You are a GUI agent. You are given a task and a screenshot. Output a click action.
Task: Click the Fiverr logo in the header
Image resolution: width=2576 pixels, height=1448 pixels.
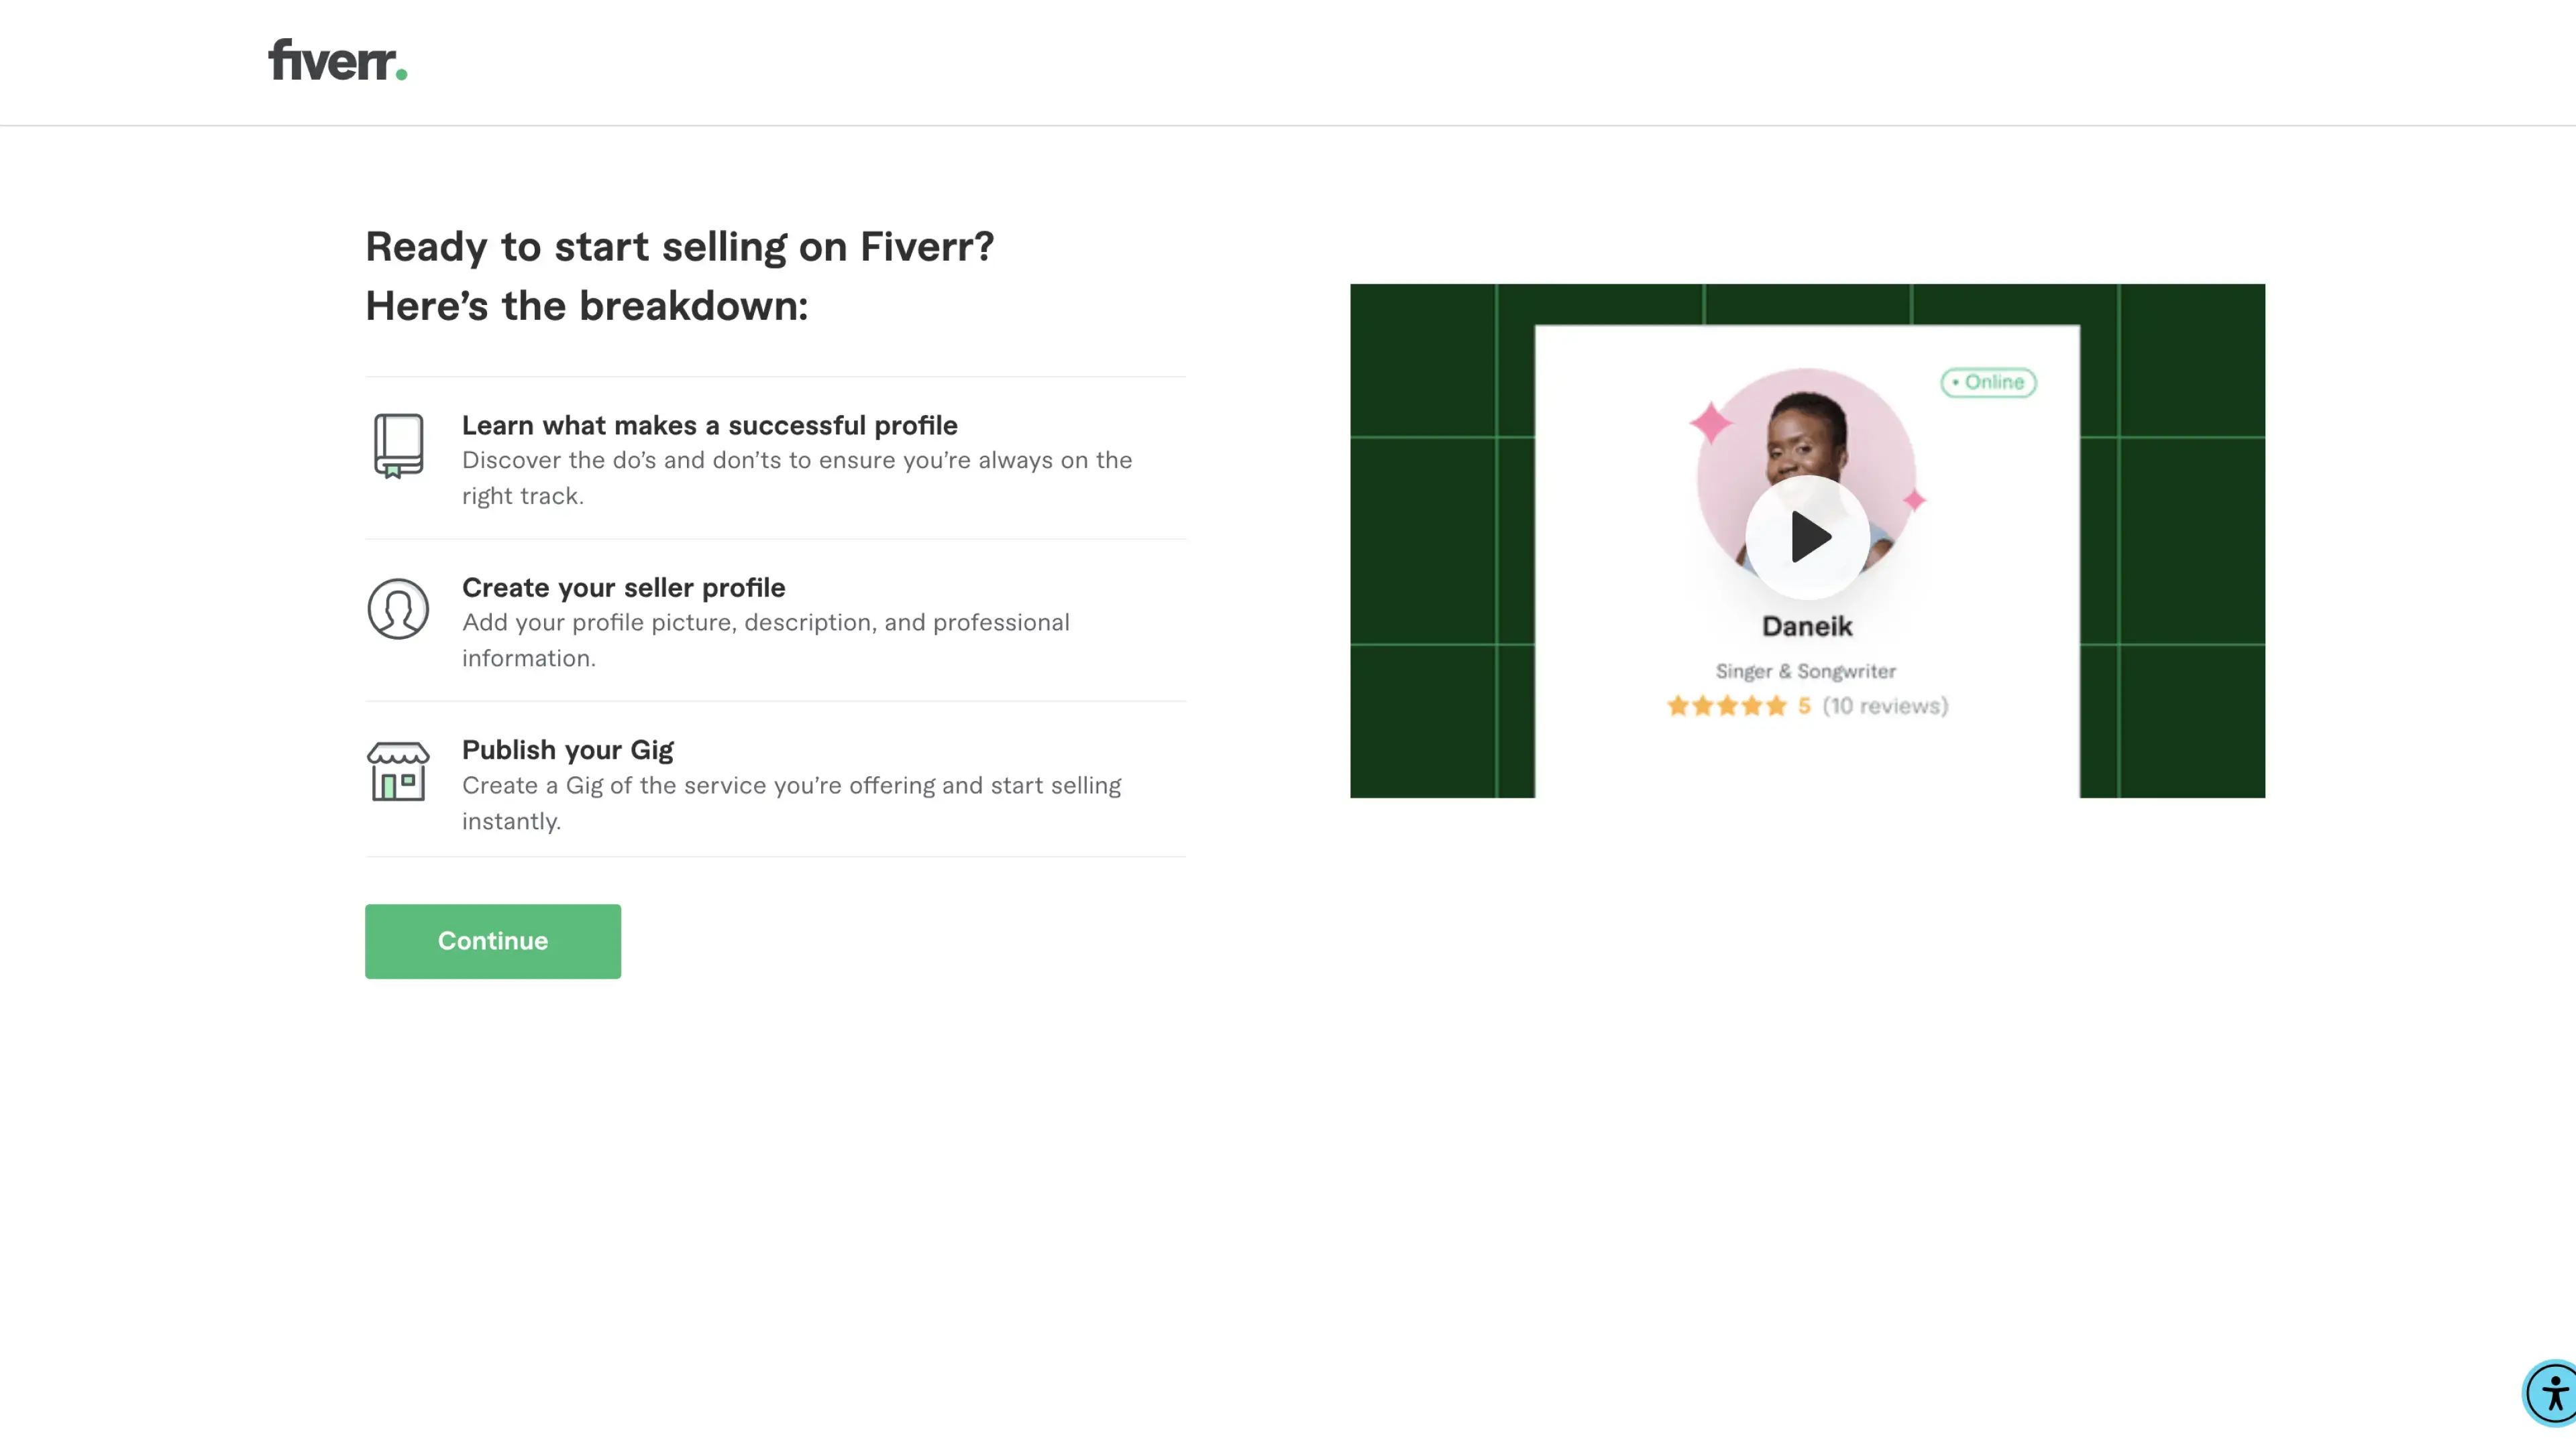click(337, 60)
